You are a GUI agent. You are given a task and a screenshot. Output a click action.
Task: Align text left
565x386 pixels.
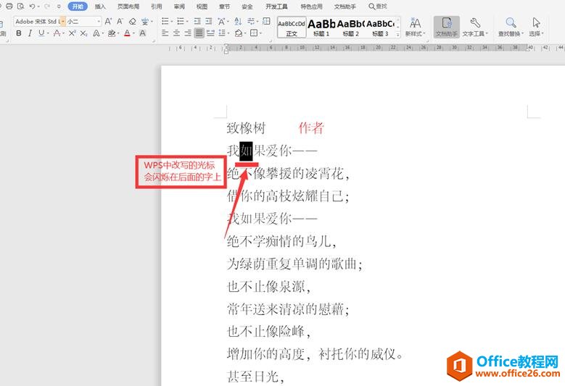click(165, 33)
